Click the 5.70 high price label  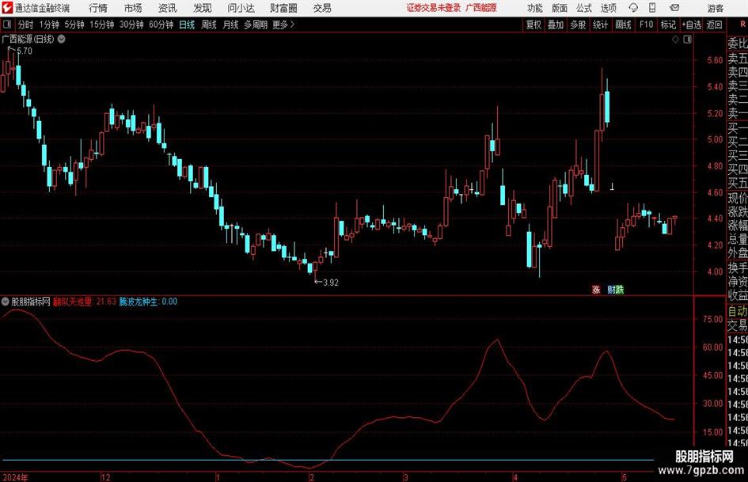coord(25,51)
